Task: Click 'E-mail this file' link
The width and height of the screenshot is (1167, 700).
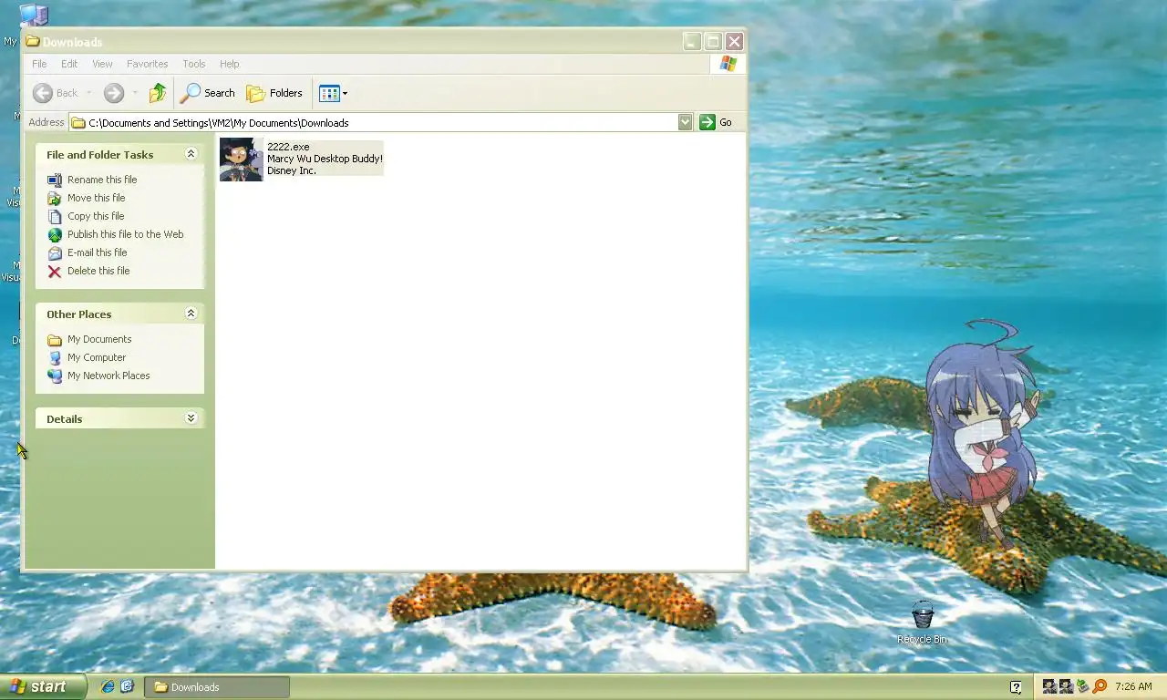Action: coord(98,252)
